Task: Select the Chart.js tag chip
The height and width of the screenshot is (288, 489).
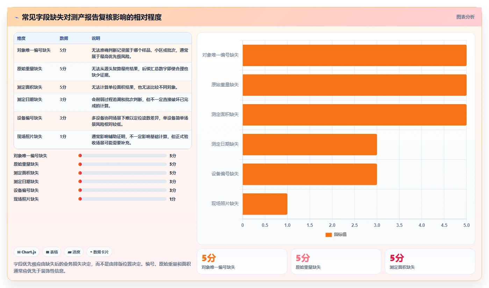Action: [27, 252]
